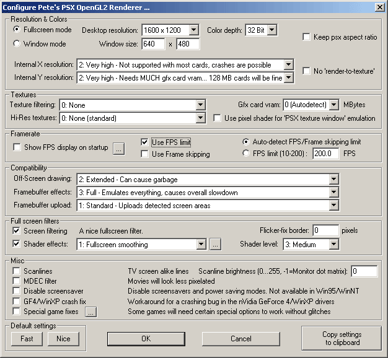The height and width of the screenshot is (358, 388).
Task: Click the Window size height field
Action: click(x=188, y=44)
